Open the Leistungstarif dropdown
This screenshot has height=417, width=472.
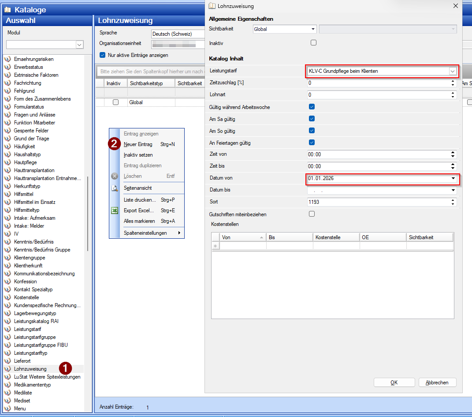coord(453,71)
